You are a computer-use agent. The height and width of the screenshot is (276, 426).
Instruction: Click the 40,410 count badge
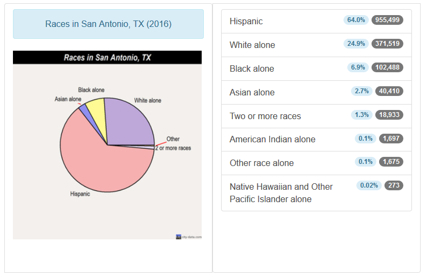tap(389, 91)
